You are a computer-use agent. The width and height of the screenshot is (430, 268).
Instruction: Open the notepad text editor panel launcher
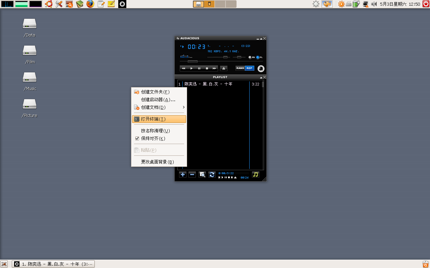101,4
